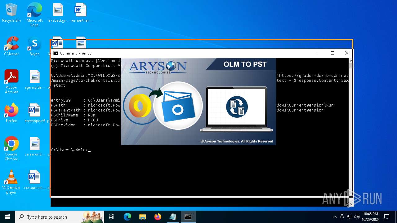Select the Command Prompt taskbar button
Viewport: 397px width, 223px height.
click(x=188, y=217)
